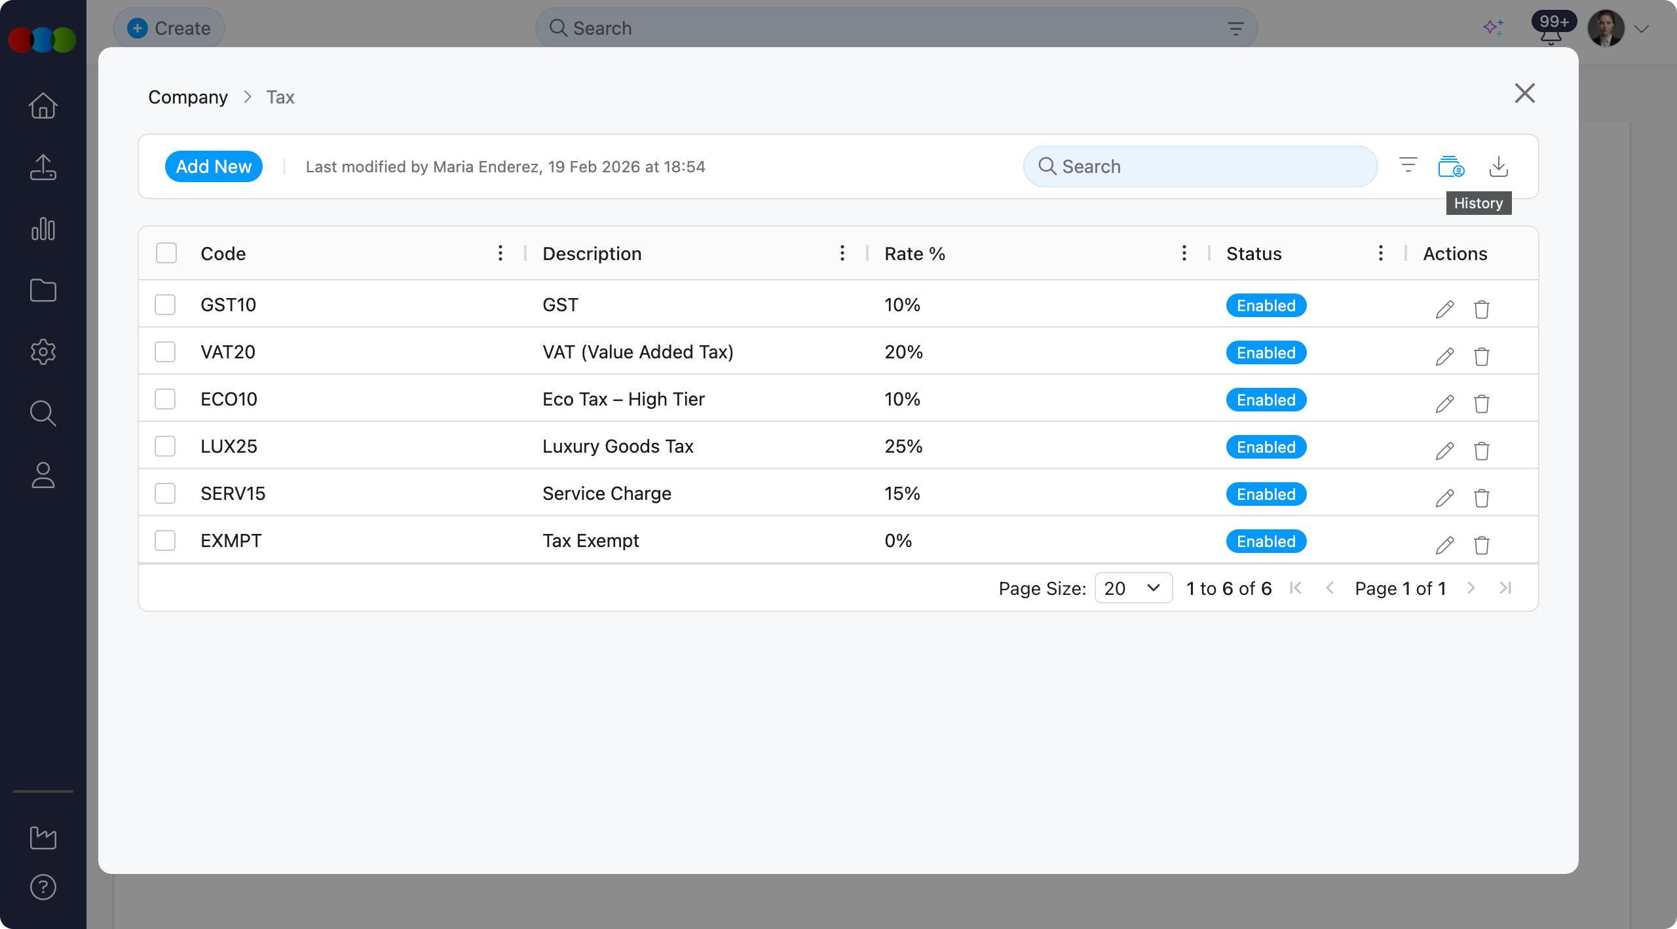The image size is (1677, 929).
Task: Click the tax table Search field
Action: (1200, 166)
